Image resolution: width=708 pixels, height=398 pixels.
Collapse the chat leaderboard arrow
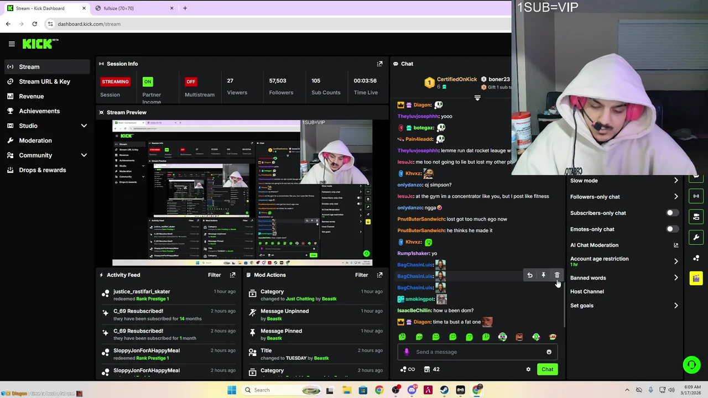tap(477, 98)
